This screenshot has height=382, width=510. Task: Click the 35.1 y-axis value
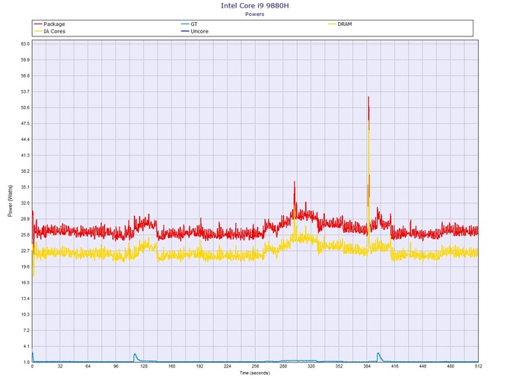(25, 187)
